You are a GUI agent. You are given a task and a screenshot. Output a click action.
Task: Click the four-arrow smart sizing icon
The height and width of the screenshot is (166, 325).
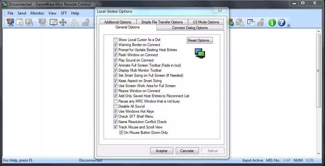63,22
